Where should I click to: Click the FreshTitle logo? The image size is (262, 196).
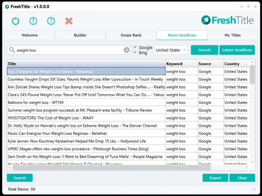tap(228, 20)
